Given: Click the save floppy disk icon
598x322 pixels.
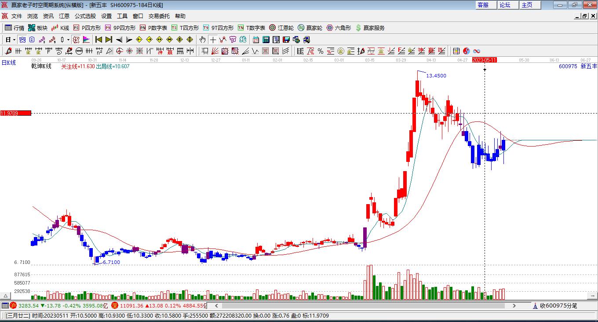Looking at the screenshot, I should (x=286, y=40).
